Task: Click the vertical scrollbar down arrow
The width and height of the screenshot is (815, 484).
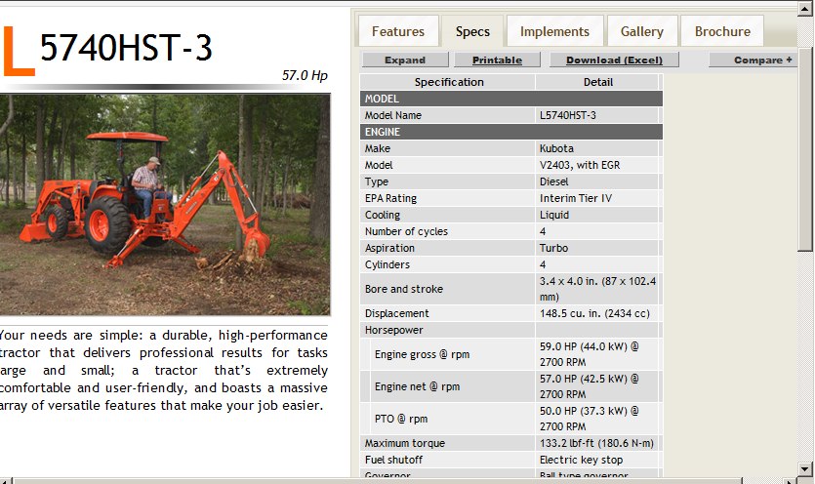Action: (805, 468)
